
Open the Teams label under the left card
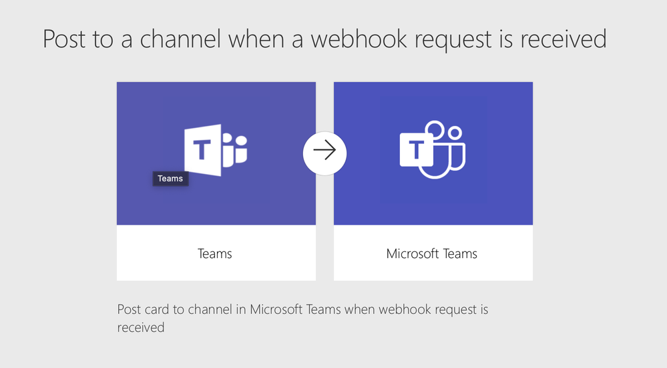tap(215, 254)
